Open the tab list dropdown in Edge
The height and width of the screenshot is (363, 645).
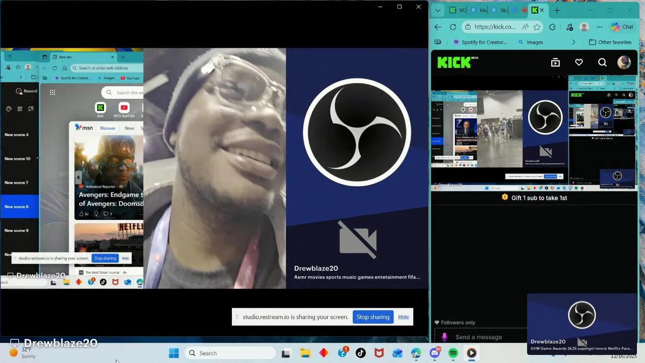(437, 10)
